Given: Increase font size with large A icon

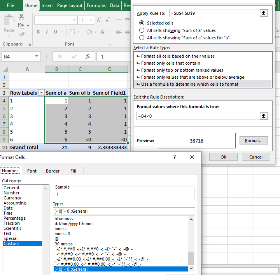Looking at the screenshot, I should coord(99,20).
